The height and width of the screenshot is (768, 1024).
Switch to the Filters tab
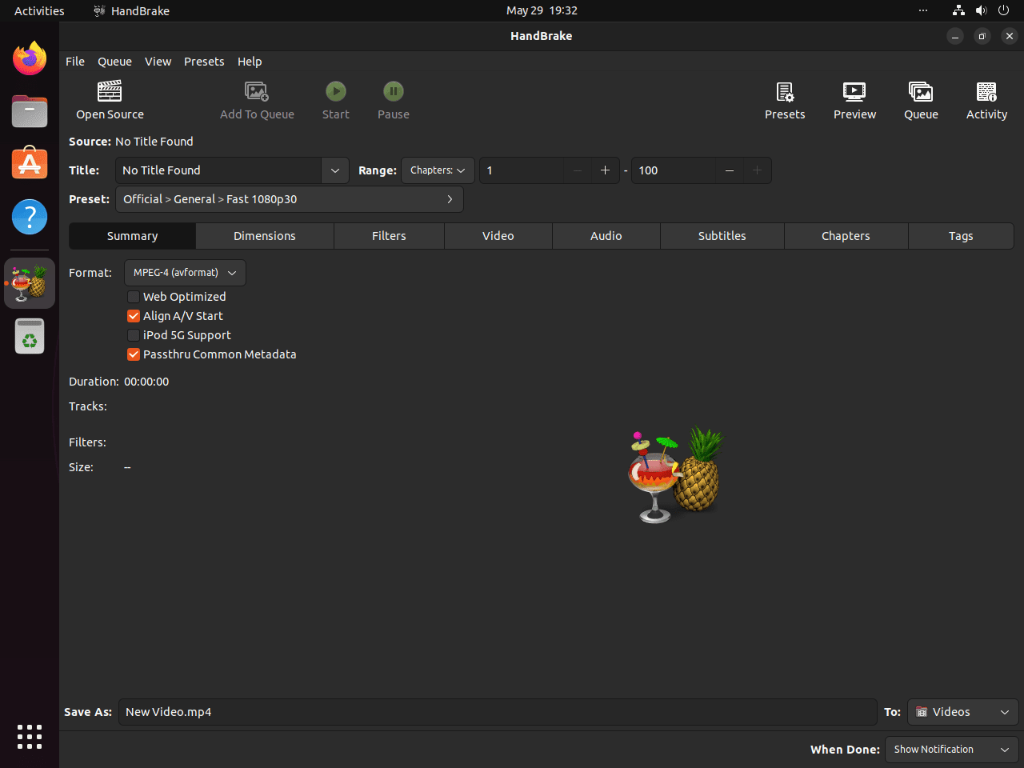(x=389, y=236)
